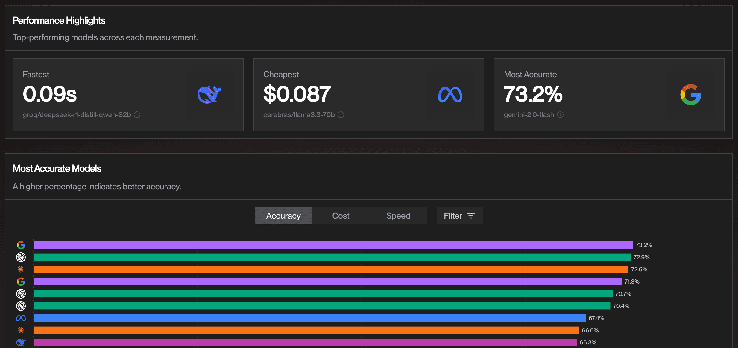Expand the Most Accurate Models section header

(57, 168)
